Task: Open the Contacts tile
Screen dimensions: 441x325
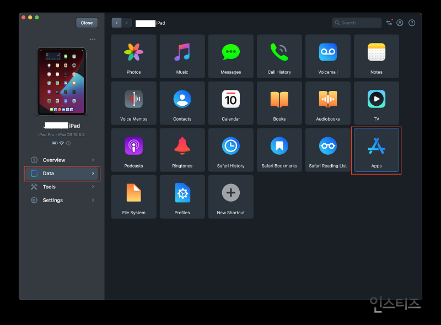Action: [x=182, y=103]
